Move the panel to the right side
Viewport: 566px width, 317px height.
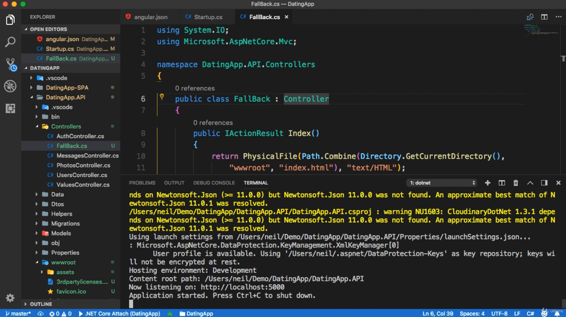click(x=544, y=183)
